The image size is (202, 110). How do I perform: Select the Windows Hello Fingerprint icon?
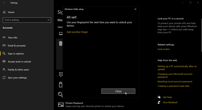[61, 44]
